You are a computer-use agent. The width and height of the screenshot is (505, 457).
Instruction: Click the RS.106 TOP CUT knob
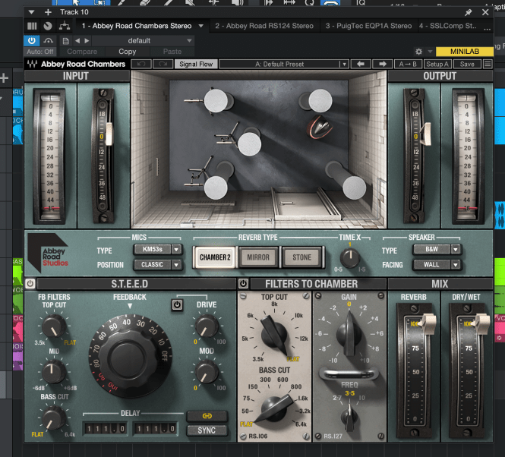pos(273,334)
